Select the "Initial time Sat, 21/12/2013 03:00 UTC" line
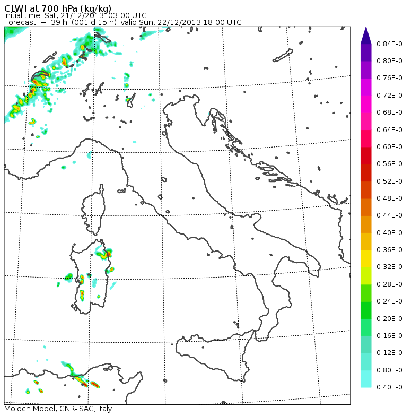 [75, 15]
